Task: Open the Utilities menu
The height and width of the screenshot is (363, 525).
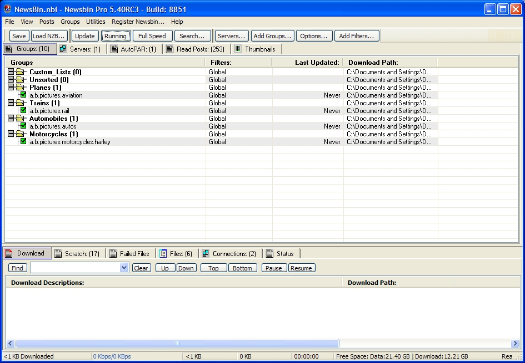Action: click(96, 22)
